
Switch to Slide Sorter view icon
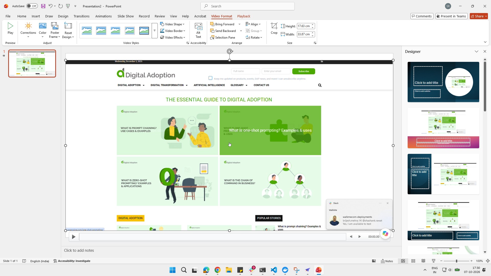click(x=413, y=261)
